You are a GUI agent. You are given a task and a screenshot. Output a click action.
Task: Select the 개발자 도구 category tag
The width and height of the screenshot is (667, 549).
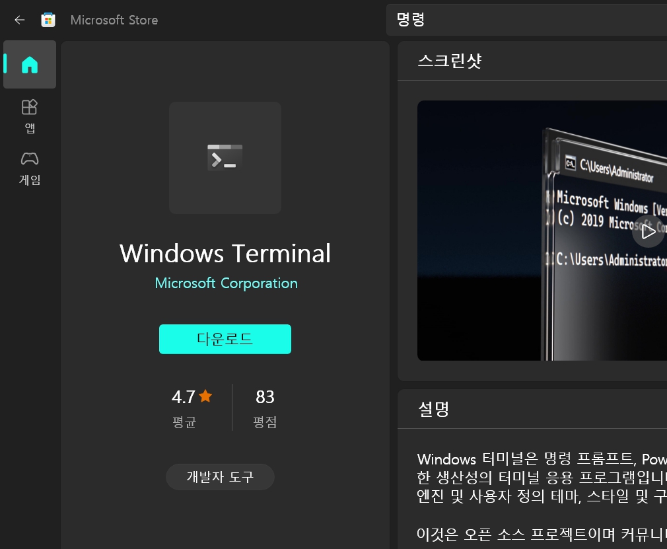point(220,477)
